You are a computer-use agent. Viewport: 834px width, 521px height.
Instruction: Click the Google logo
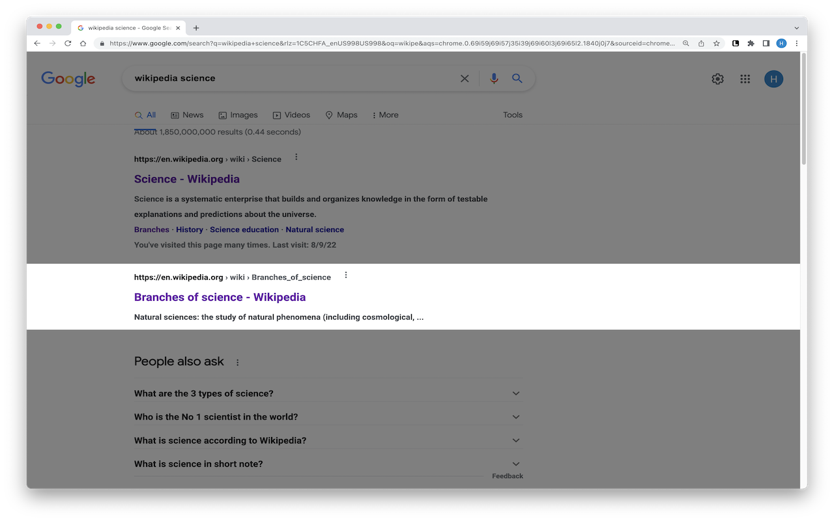pyautogui.click(x=68, y=79)
